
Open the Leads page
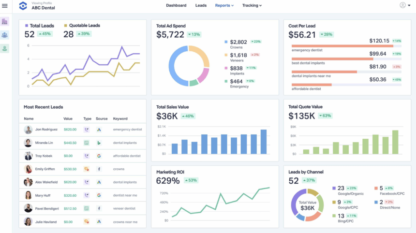point(201,5)
